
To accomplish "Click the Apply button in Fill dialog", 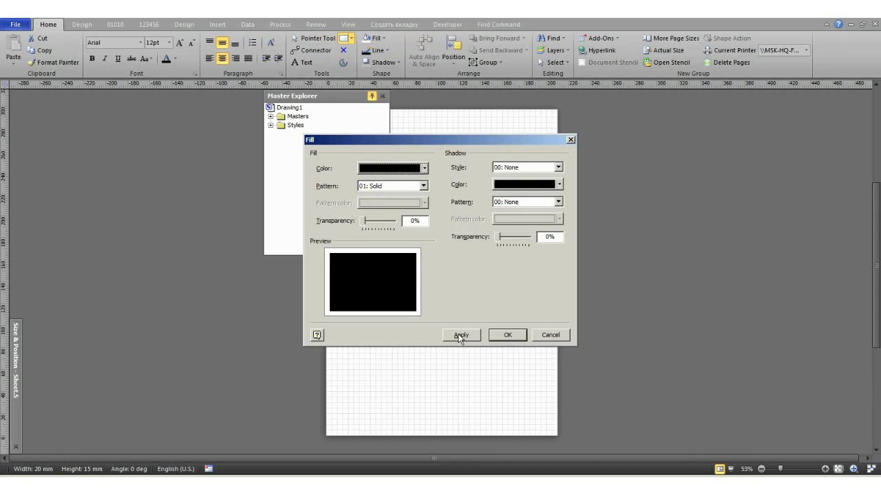I will [x=461, y=335].
